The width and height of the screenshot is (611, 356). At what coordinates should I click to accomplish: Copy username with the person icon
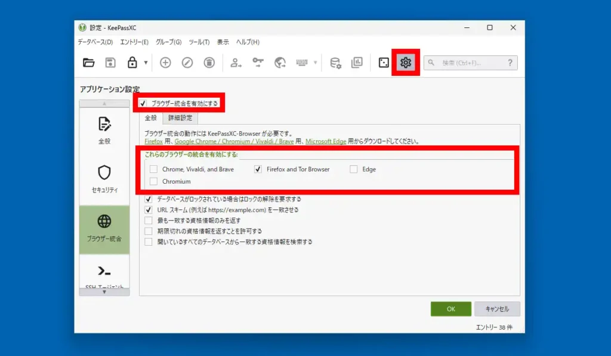[x=236, y=63]
